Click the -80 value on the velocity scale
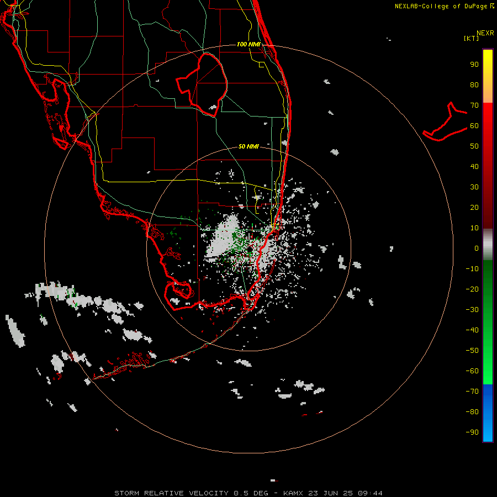The image size is (497, 497). (x=472, y=412)
